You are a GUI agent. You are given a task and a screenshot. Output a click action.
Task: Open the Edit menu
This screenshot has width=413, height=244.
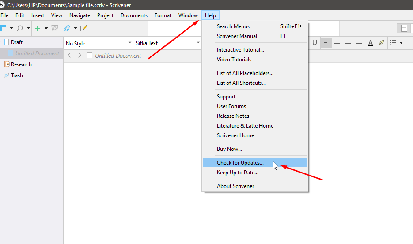[x=20, y=15]
